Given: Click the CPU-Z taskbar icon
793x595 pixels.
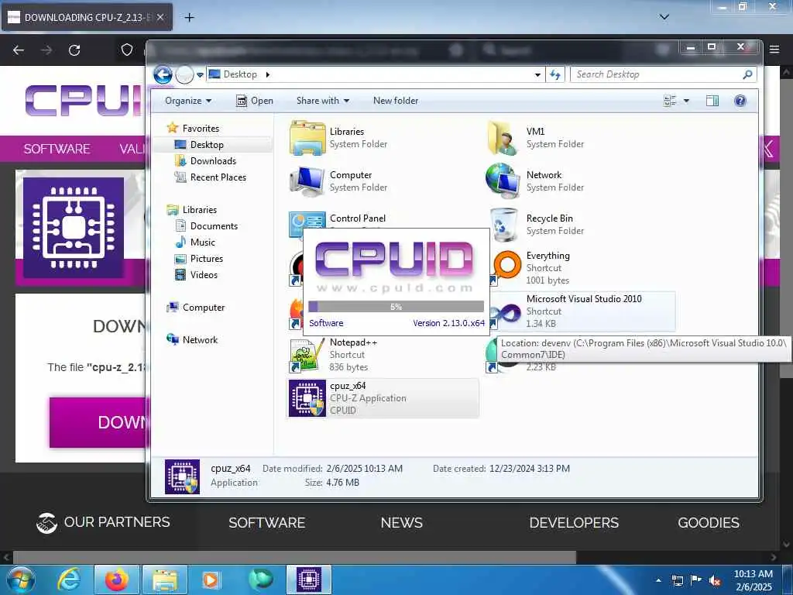Looking at the screenshot, I should 309,580.
